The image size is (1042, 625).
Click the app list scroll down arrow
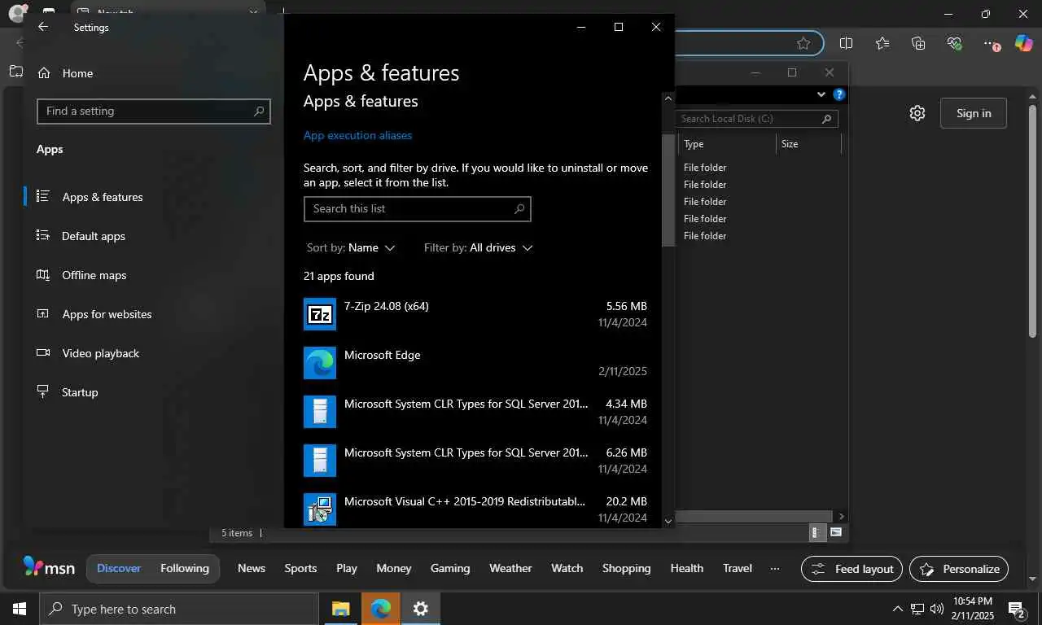click(x=668, y=521)
